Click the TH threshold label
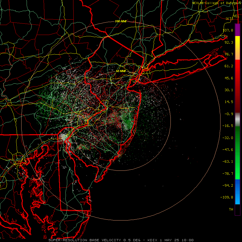242x242 pixels. [231, 209]
